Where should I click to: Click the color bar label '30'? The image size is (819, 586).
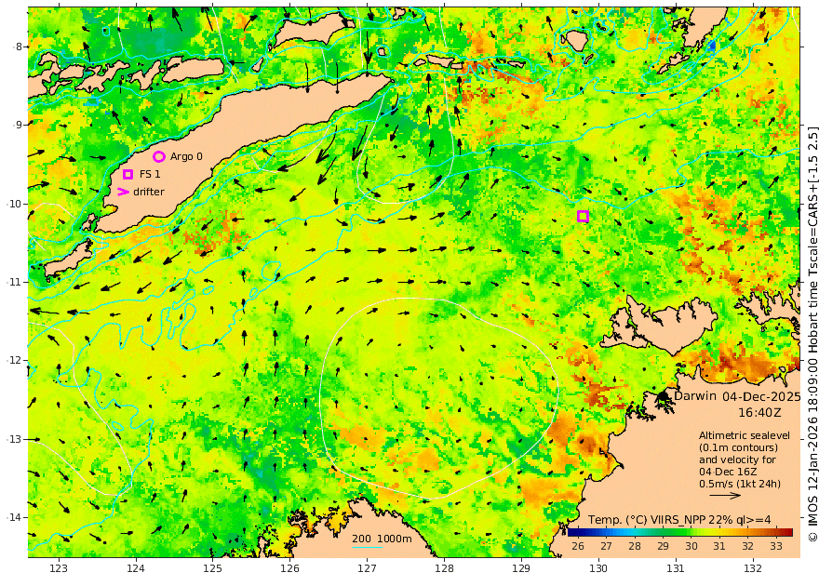(691, 546)
